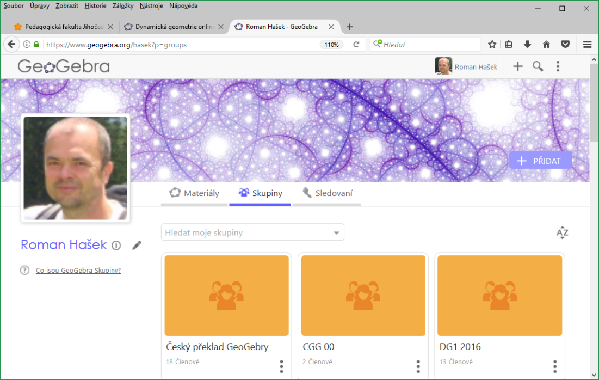Open DG1 2016 group orange thumbnail
599x380 pixels.
click(x=499, y=296)
